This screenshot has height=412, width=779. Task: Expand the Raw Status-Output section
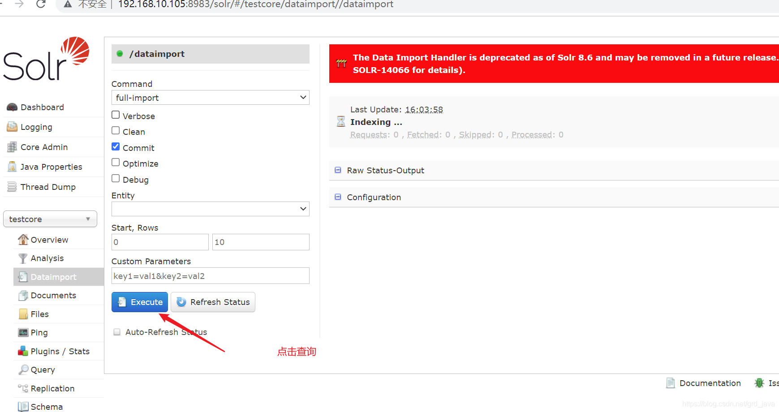[x=385, y=171]
